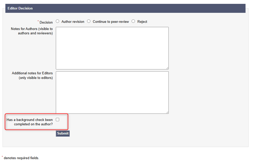Select the Reject decision radio button
Screen dimensions: 255x164
[133, 21]
